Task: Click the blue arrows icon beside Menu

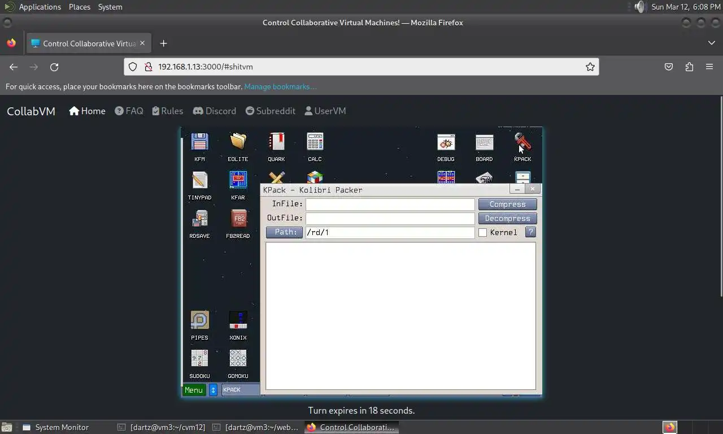Action: pyautogui.click(x=213, y=390)
